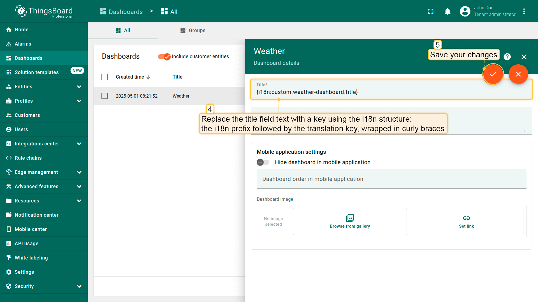Click the Browse from gallery icon
Screen dimensions: 538x302
coord(350,218)
